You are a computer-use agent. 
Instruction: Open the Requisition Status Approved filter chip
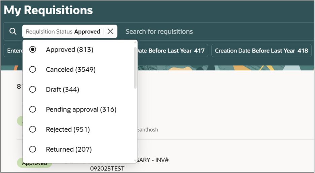[63, 32]
